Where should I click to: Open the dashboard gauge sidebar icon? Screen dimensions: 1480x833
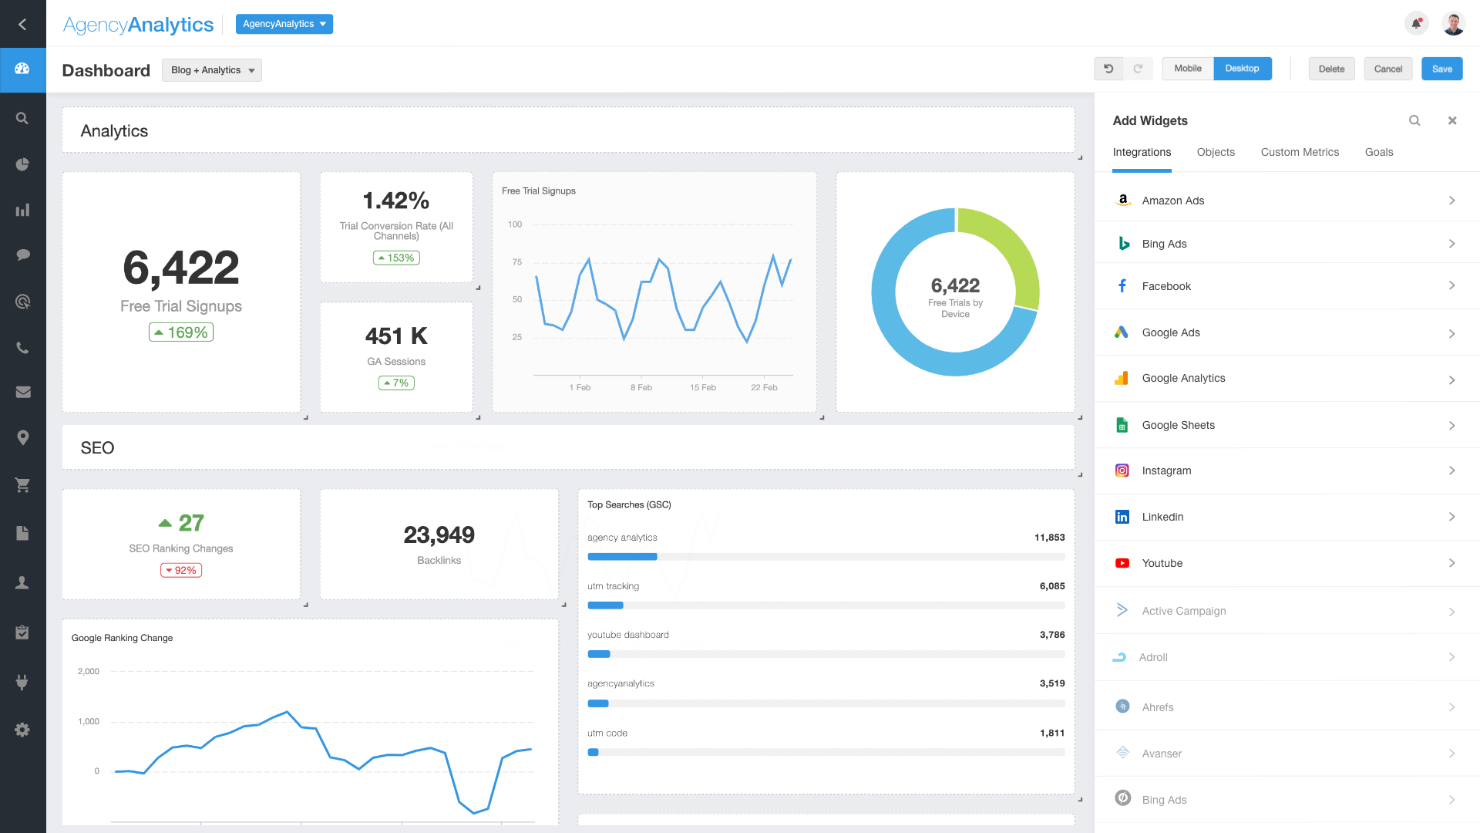[22, 69]
